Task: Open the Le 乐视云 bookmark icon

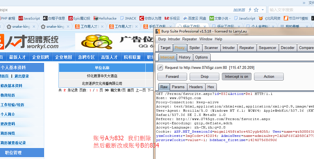Action: click(167, 18)
